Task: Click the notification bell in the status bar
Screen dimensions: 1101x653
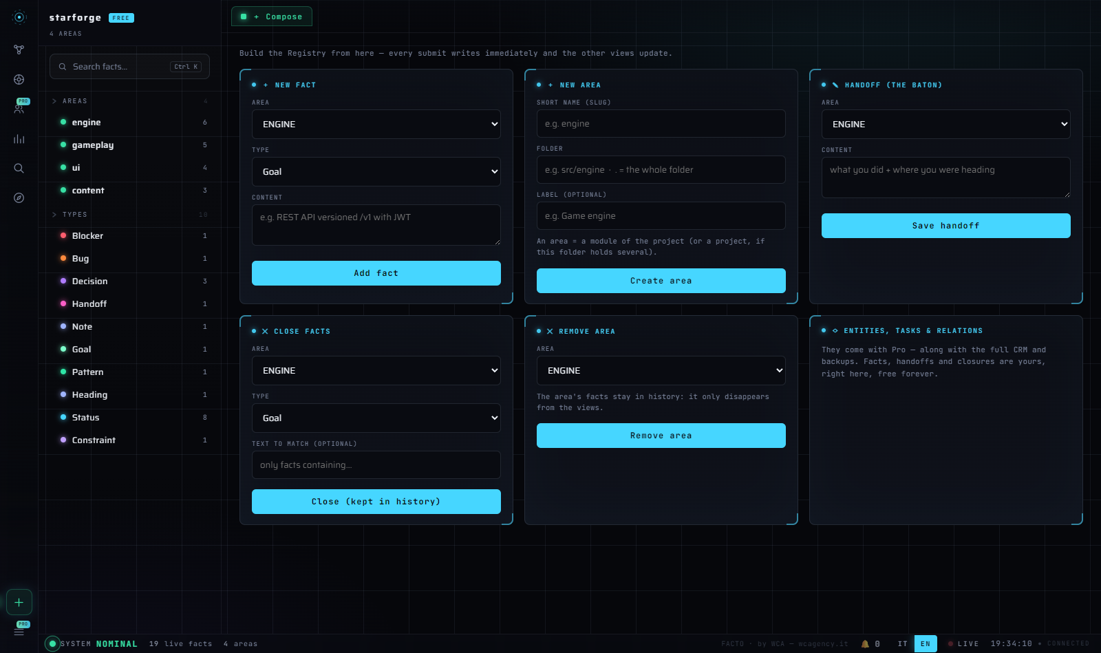Action: coord(865,644)
